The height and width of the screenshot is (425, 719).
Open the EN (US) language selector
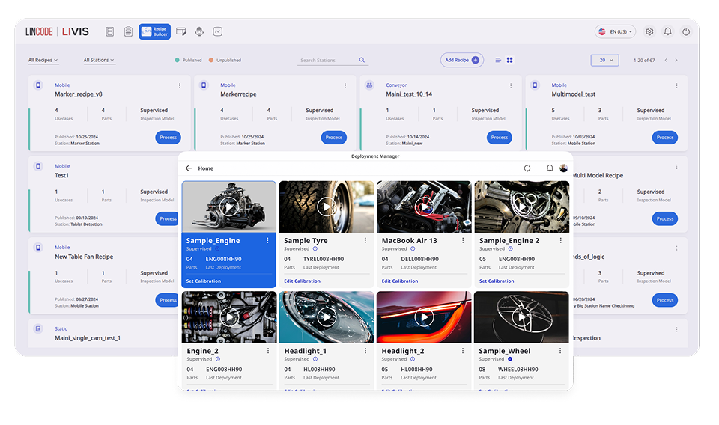point(615,31)
